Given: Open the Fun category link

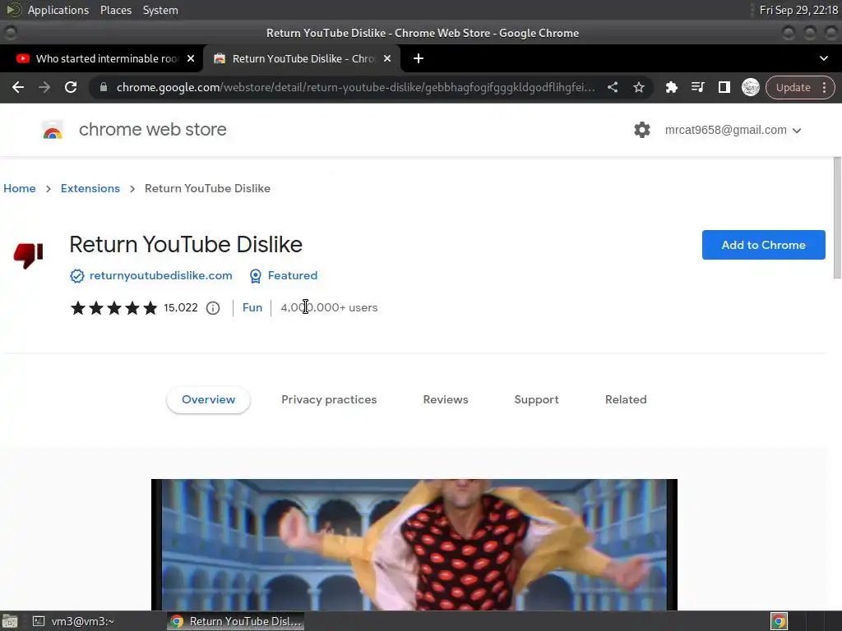Looking at the screenshot, I should click(252, 308).
